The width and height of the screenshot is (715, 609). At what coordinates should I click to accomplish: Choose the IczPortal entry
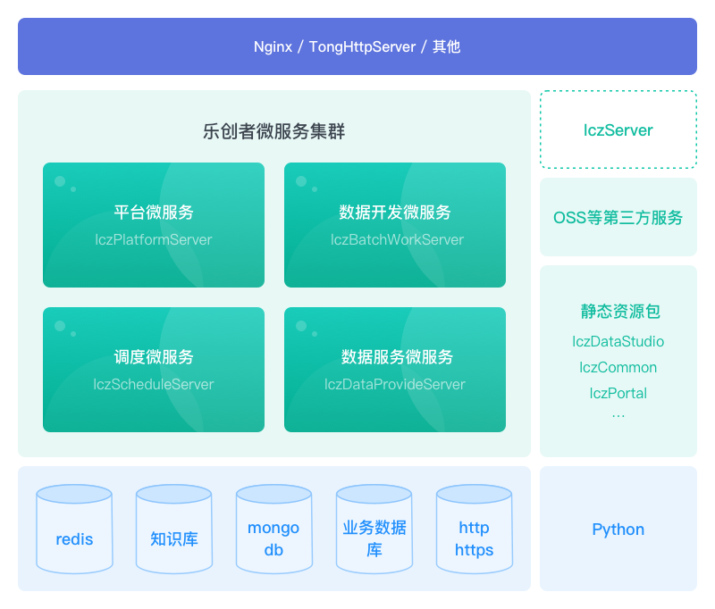[618, 393]
